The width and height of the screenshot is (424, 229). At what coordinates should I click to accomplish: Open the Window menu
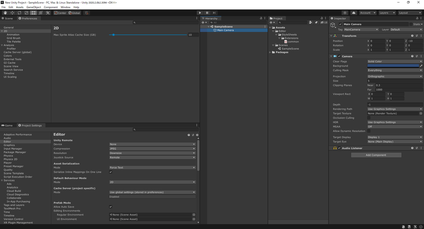point(65,7)
